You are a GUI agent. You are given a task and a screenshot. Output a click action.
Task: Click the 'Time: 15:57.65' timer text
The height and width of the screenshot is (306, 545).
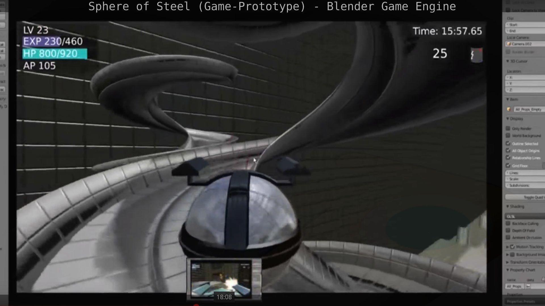[x=447, y=31]
